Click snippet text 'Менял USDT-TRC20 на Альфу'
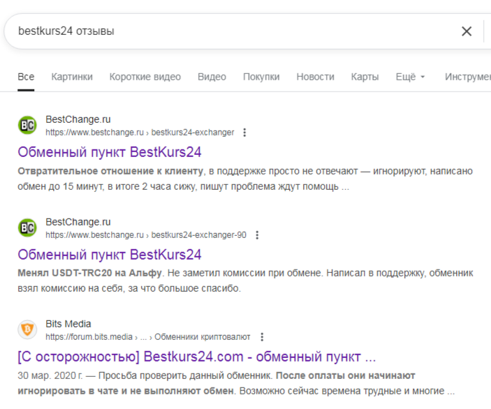This screenshot has height=409, width=491. [x=89, y=273]
